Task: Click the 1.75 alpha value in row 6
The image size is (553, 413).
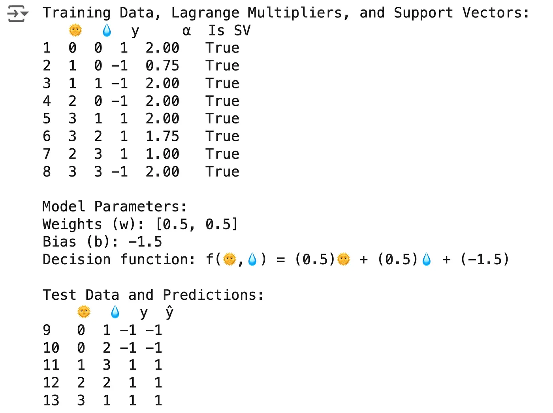Action: click(x=162, y=136)
